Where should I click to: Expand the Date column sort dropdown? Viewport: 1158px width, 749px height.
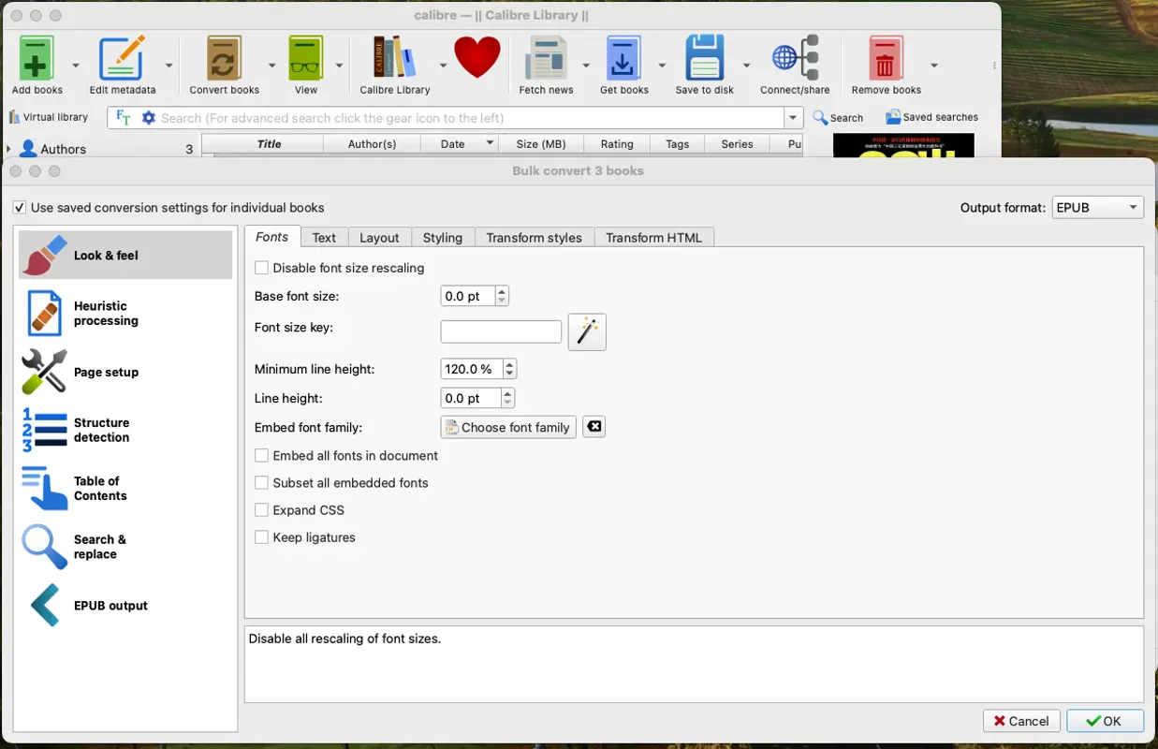pos(489,143)
